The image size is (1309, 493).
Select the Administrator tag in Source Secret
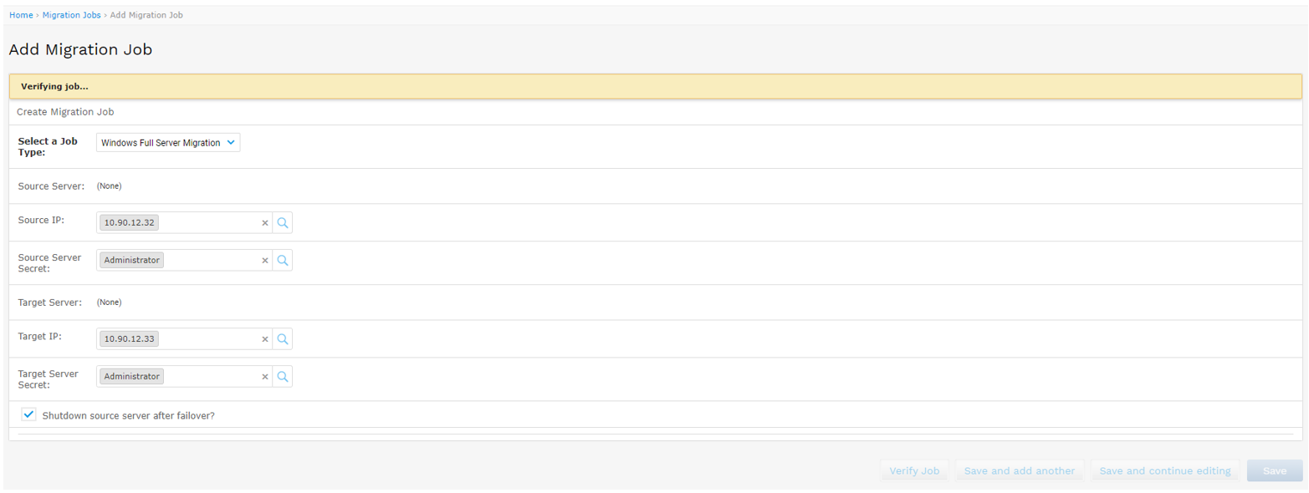coord(131,260)
